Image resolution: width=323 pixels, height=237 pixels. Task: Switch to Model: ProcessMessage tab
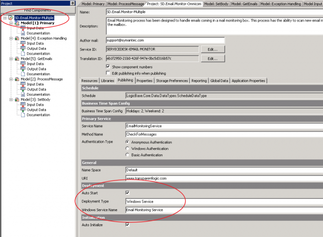[125, 4]
